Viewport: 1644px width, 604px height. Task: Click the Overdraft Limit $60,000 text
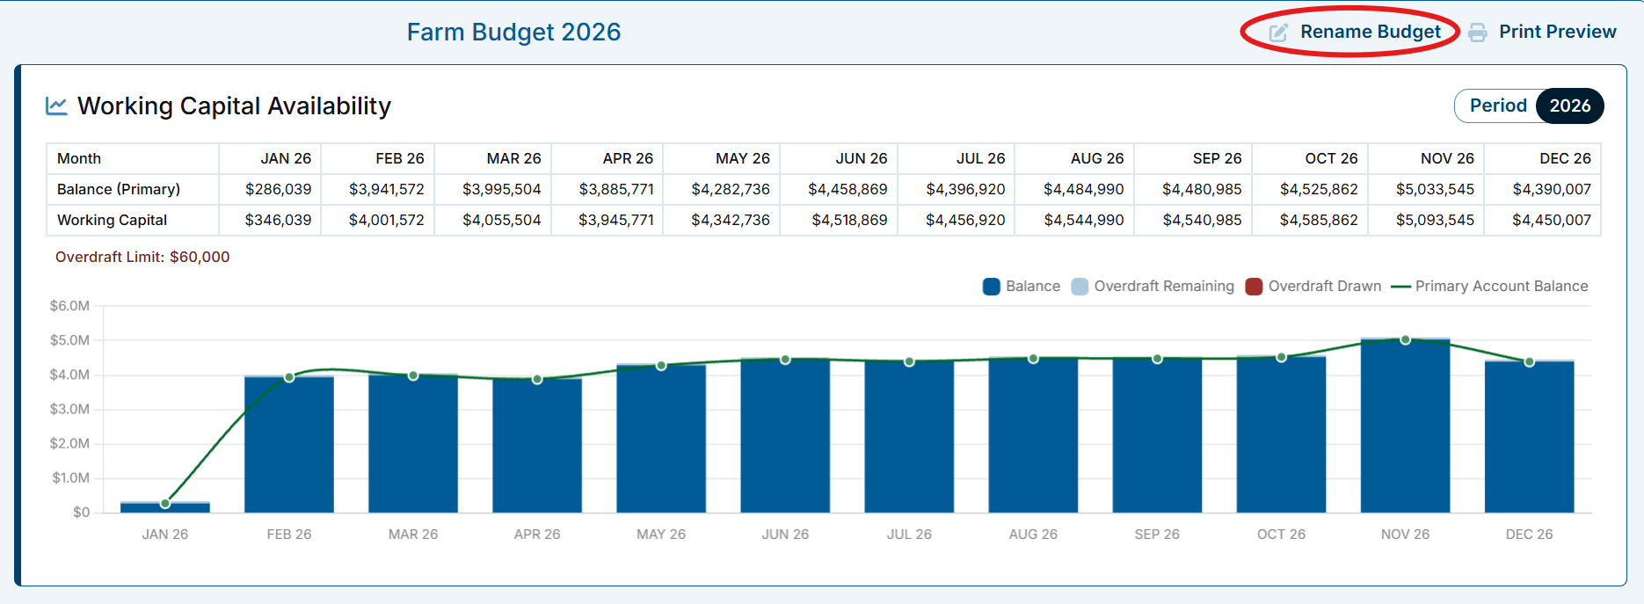[x=142, y=257]
